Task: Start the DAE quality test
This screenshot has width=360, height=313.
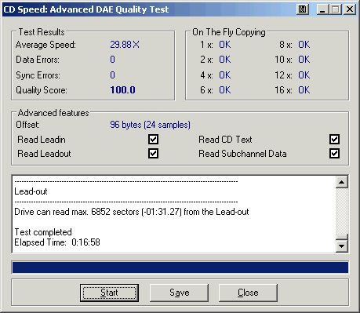Action: click(109, 293)
